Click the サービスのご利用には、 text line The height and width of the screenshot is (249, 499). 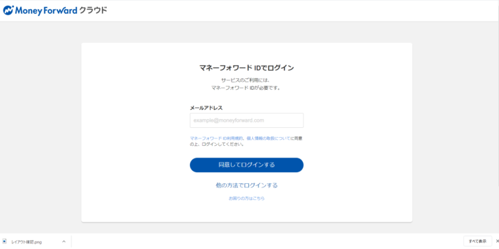(245, 80)
